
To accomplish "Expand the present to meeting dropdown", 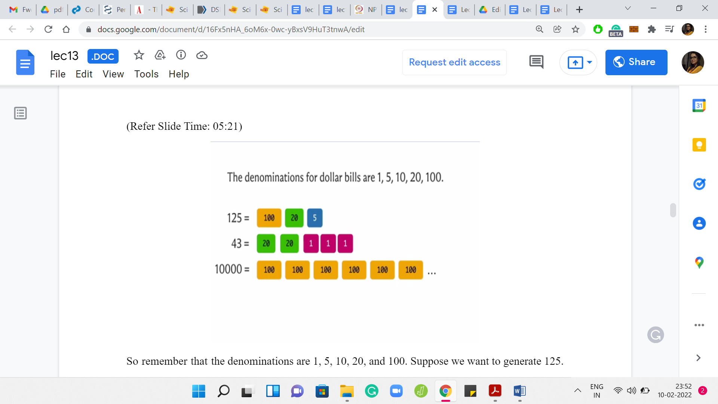I will click(590, 62).
